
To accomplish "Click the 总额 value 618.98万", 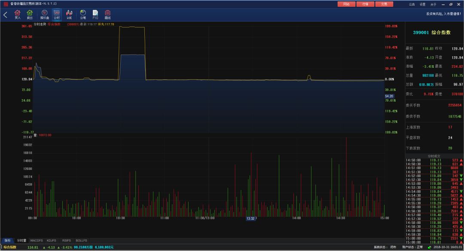I will [427, 85].
